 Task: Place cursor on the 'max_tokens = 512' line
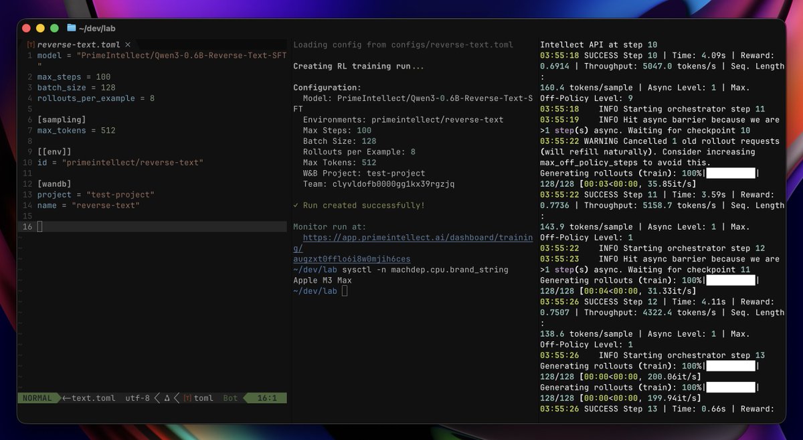[x=76, y=131]
